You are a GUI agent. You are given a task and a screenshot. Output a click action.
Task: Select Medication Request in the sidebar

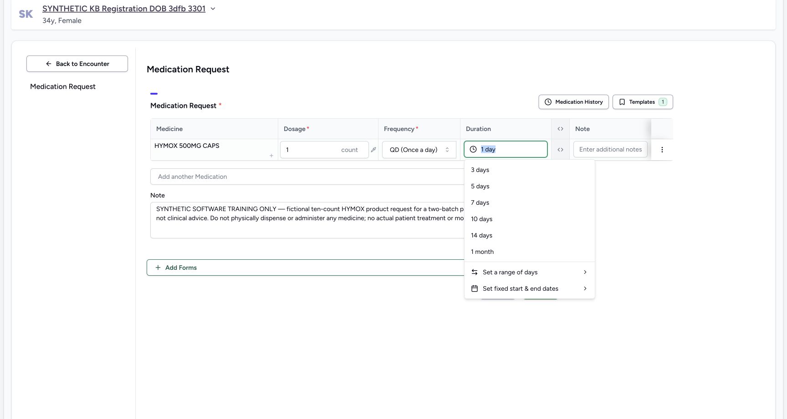click(63, 86)
